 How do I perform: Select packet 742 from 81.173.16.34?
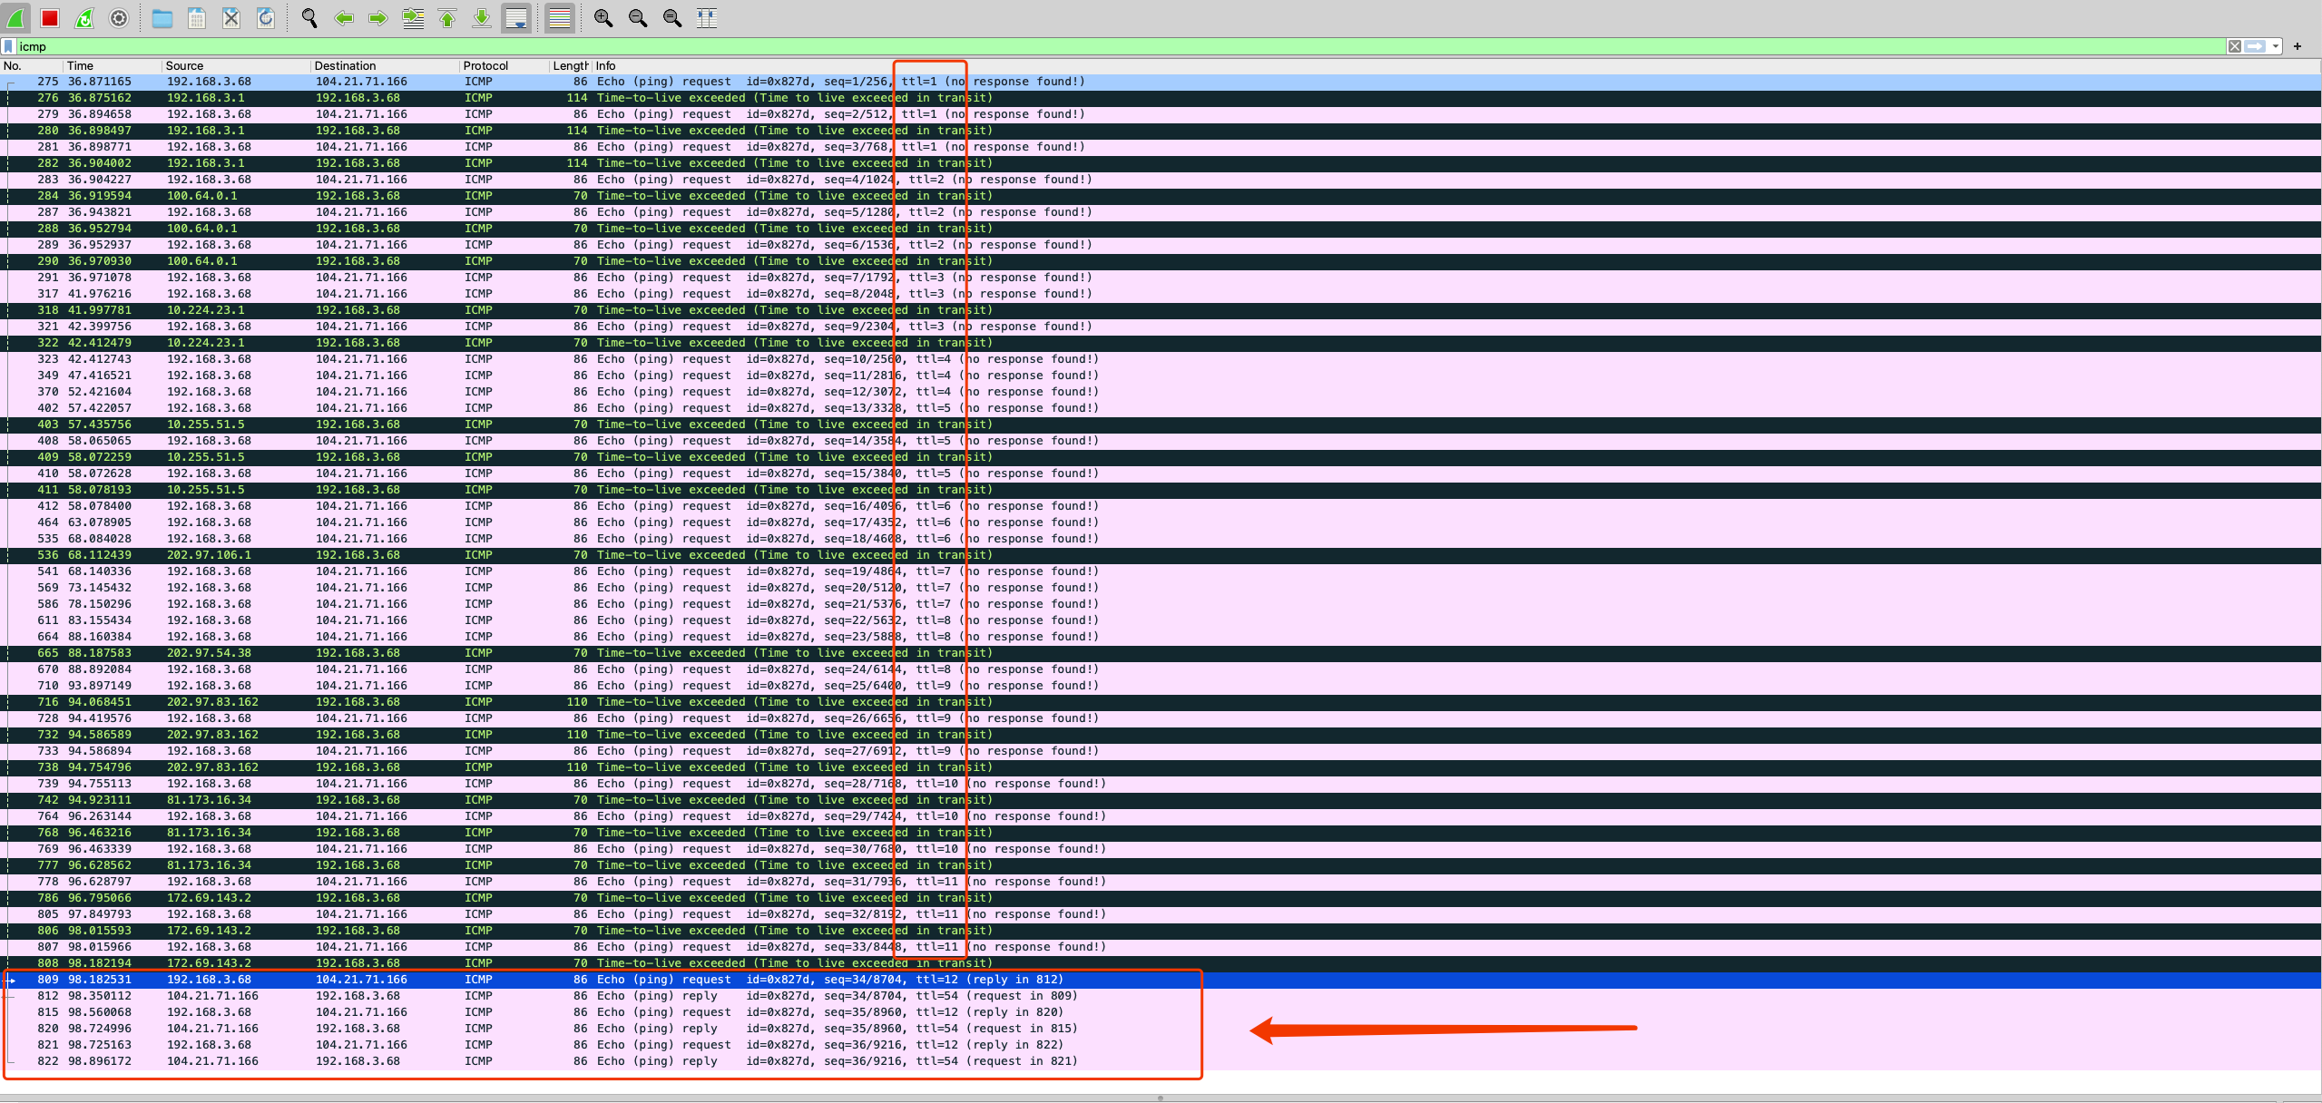click(x=1161, y=800)
